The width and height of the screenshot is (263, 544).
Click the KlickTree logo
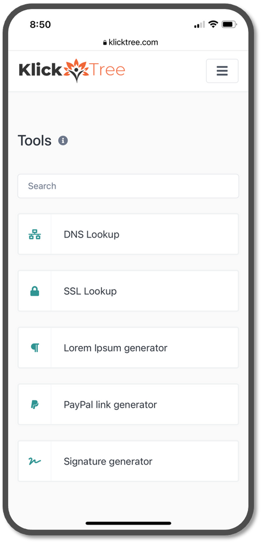pos(72,71)
